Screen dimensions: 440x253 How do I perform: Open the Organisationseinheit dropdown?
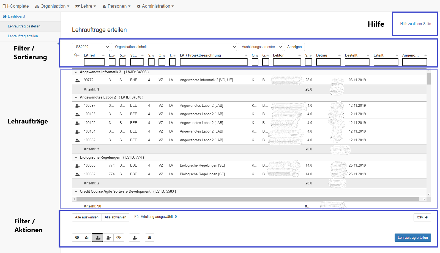pyautogui.click(x=174, y=47)
